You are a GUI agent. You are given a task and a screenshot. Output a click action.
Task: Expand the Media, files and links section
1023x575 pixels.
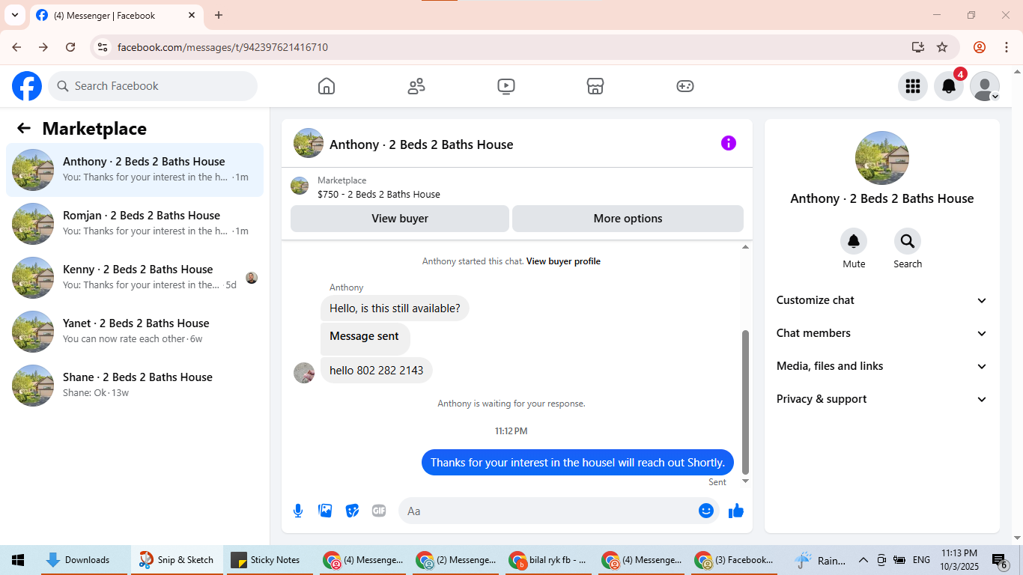pos(882,366)
